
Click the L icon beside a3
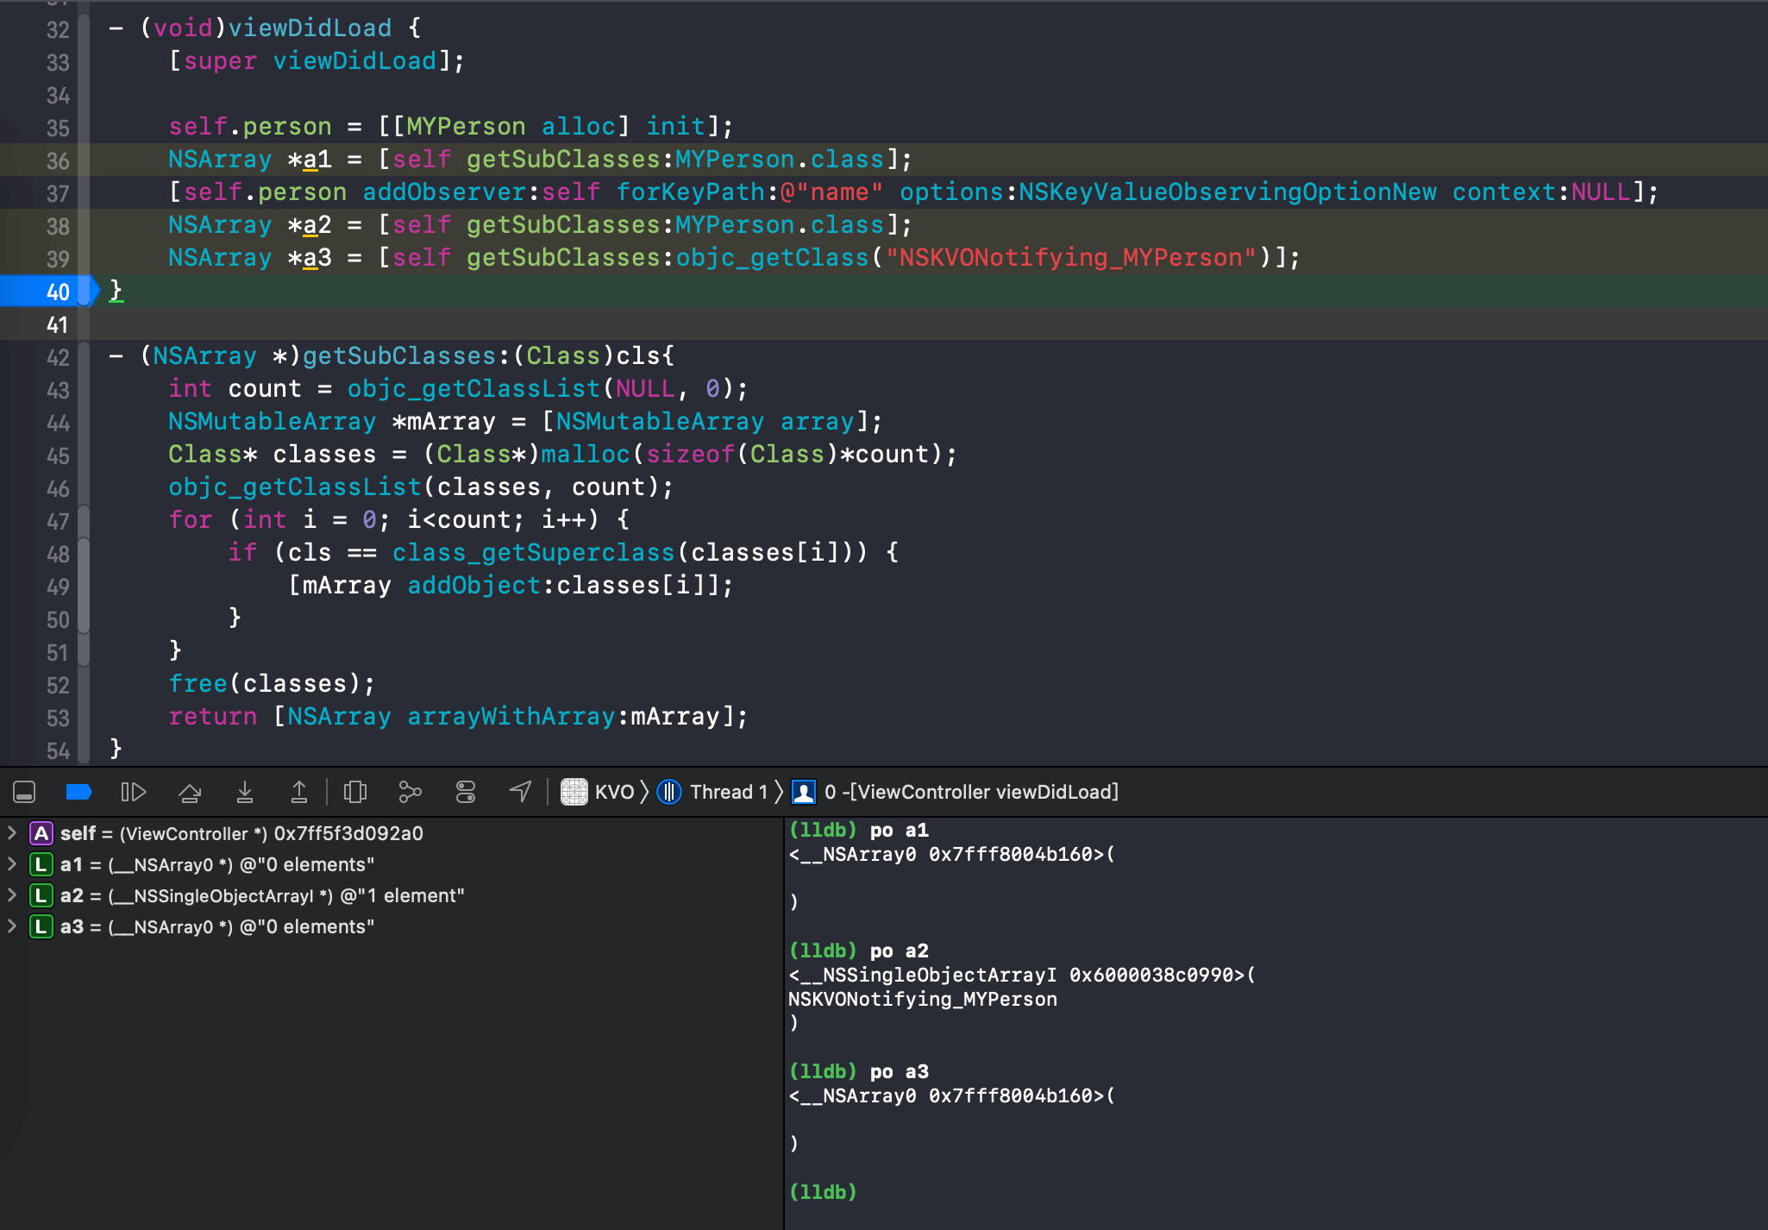coord(41,926)
